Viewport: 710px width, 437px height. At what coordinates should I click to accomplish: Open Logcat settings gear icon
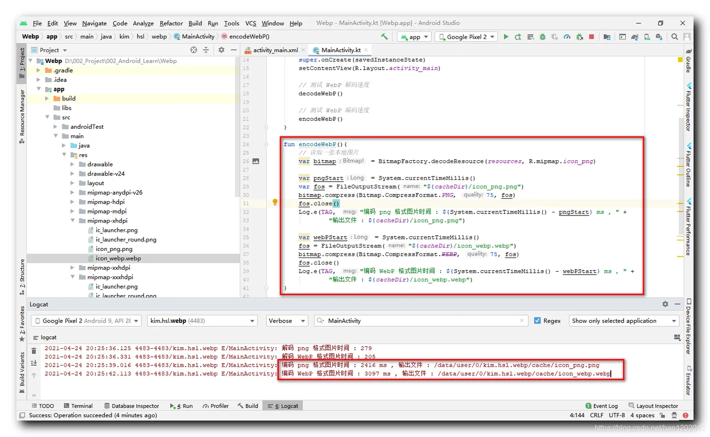tap(665, 304)
